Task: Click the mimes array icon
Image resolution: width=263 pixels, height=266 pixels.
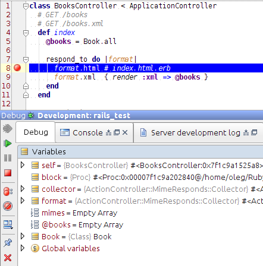Action: 35,213
